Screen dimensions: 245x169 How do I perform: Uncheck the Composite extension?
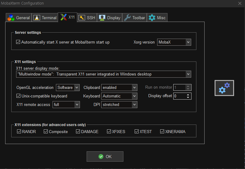[x=46, y=132]
